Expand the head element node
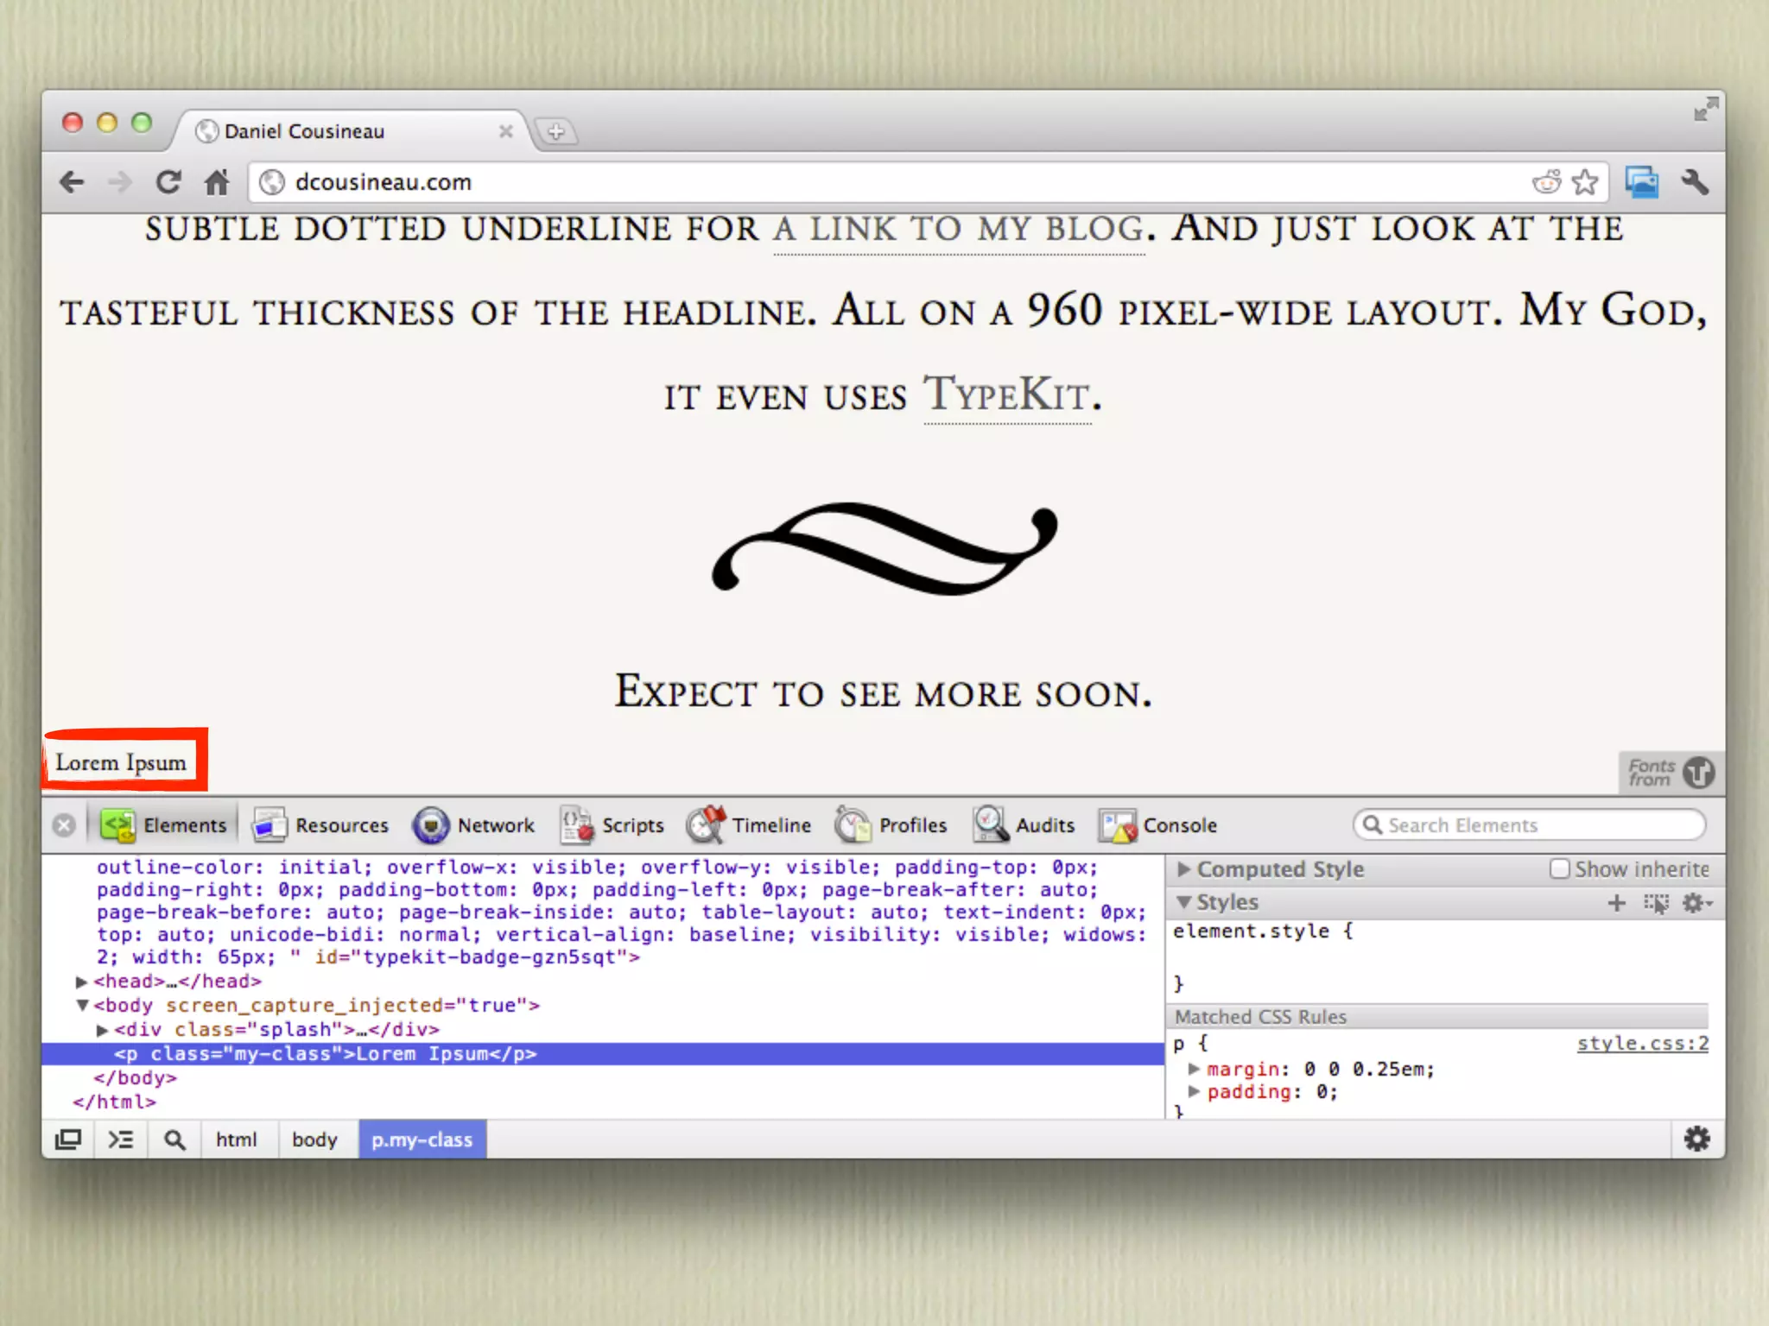 point(81,982)
